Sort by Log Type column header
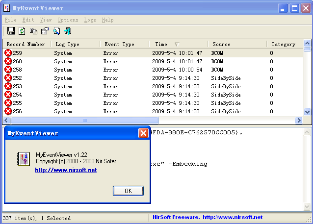The height and width of the screenshot is (224, 313). [76, 44]
